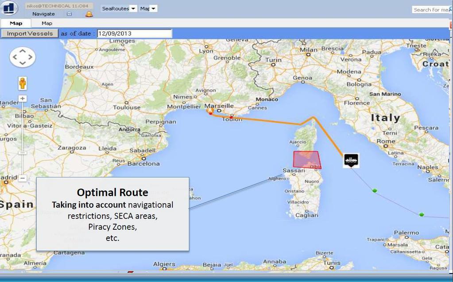This screenshot has height=282, width=453.
Task: Click the orange route start marker A
Action: point(210,111)
